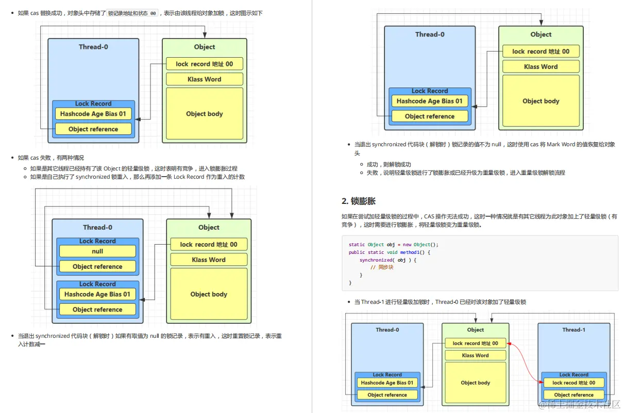
Task: Select the "Klass Word" box in the first Object diagram
Action: pos(204,79)
